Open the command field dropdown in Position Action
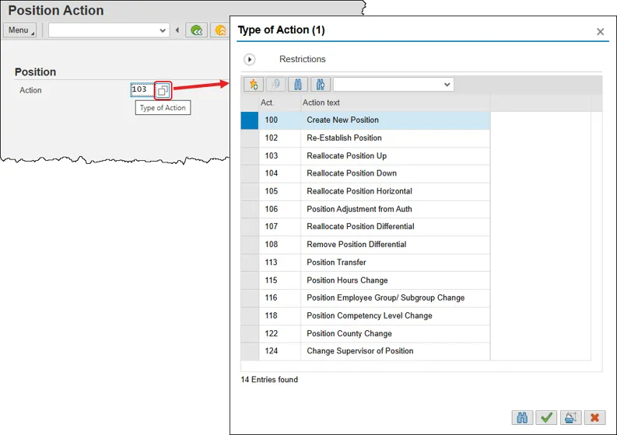This screenshot has width=617, height=435. [x=163, y=30]
